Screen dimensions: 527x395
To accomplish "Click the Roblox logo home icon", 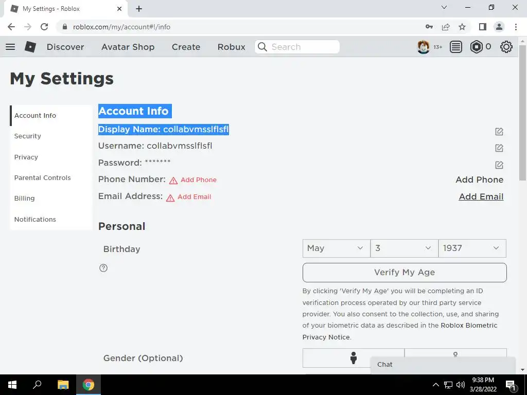I will pos(30,47).
